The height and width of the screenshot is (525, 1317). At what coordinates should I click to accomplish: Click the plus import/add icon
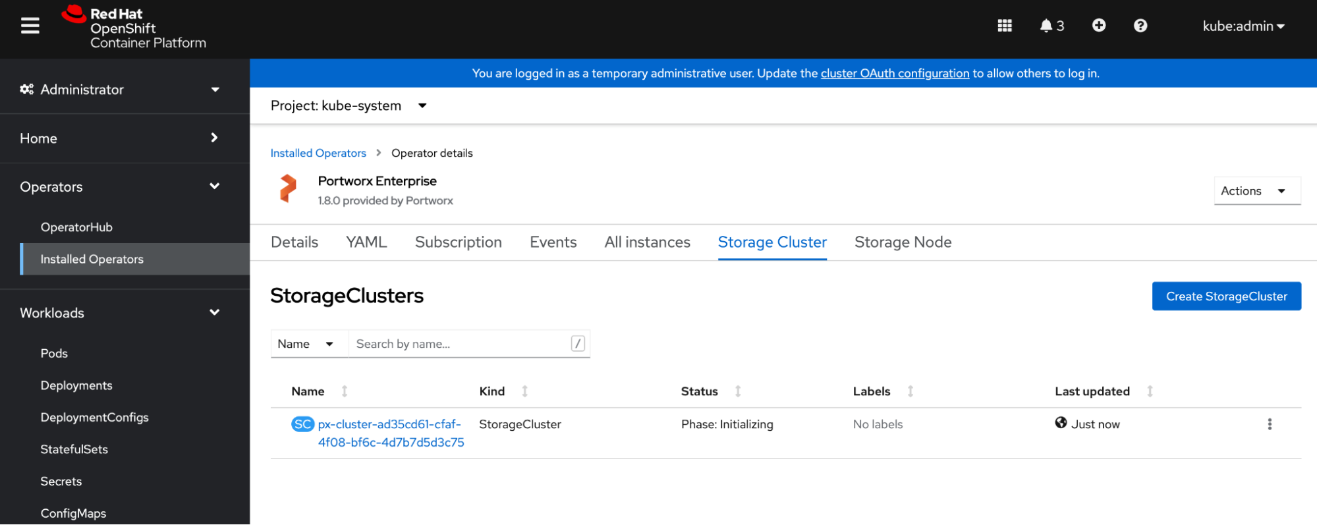coord(1098,26)
